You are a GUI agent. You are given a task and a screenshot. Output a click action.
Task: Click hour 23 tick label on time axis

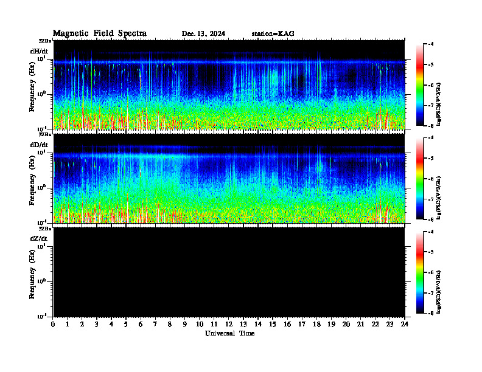point(389,324)
